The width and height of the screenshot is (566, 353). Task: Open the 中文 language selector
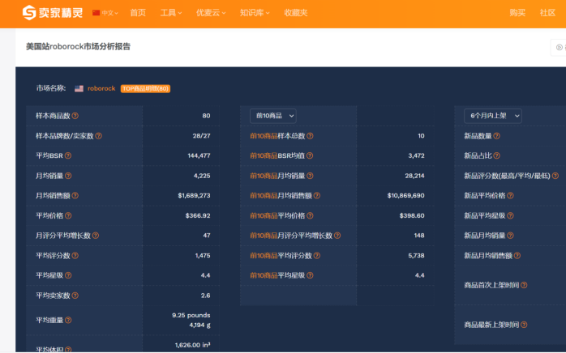click(107, 13)
